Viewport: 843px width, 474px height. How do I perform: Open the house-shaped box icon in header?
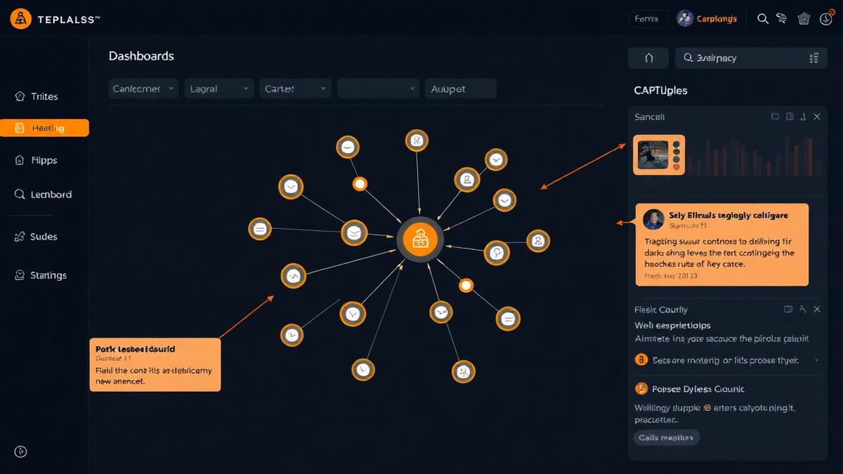pos(804,19)
